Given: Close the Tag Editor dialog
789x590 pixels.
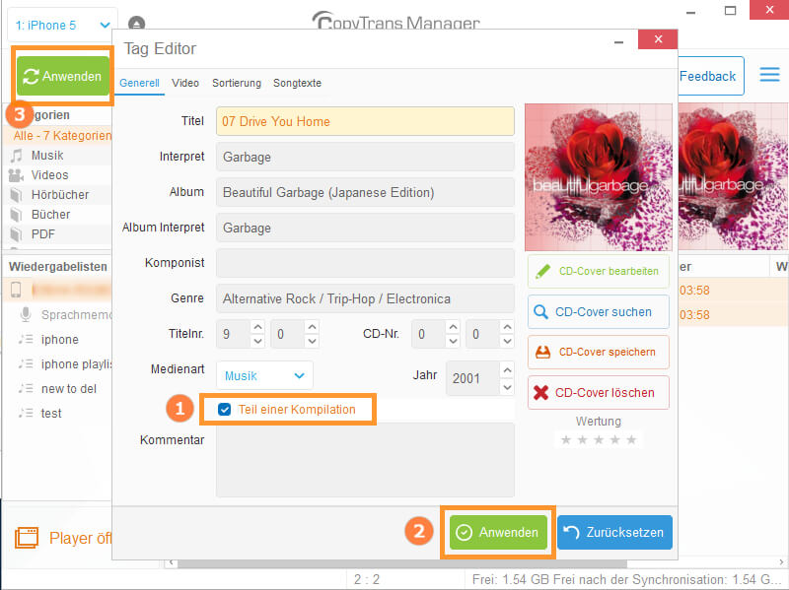Looking at the screenshot, I should click(658, 39).
